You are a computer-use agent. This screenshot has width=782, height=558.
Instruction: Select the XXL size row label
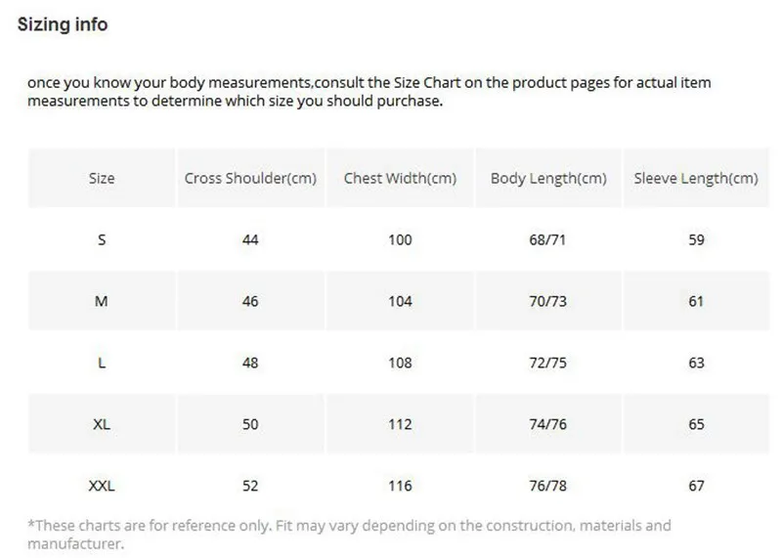102,485
